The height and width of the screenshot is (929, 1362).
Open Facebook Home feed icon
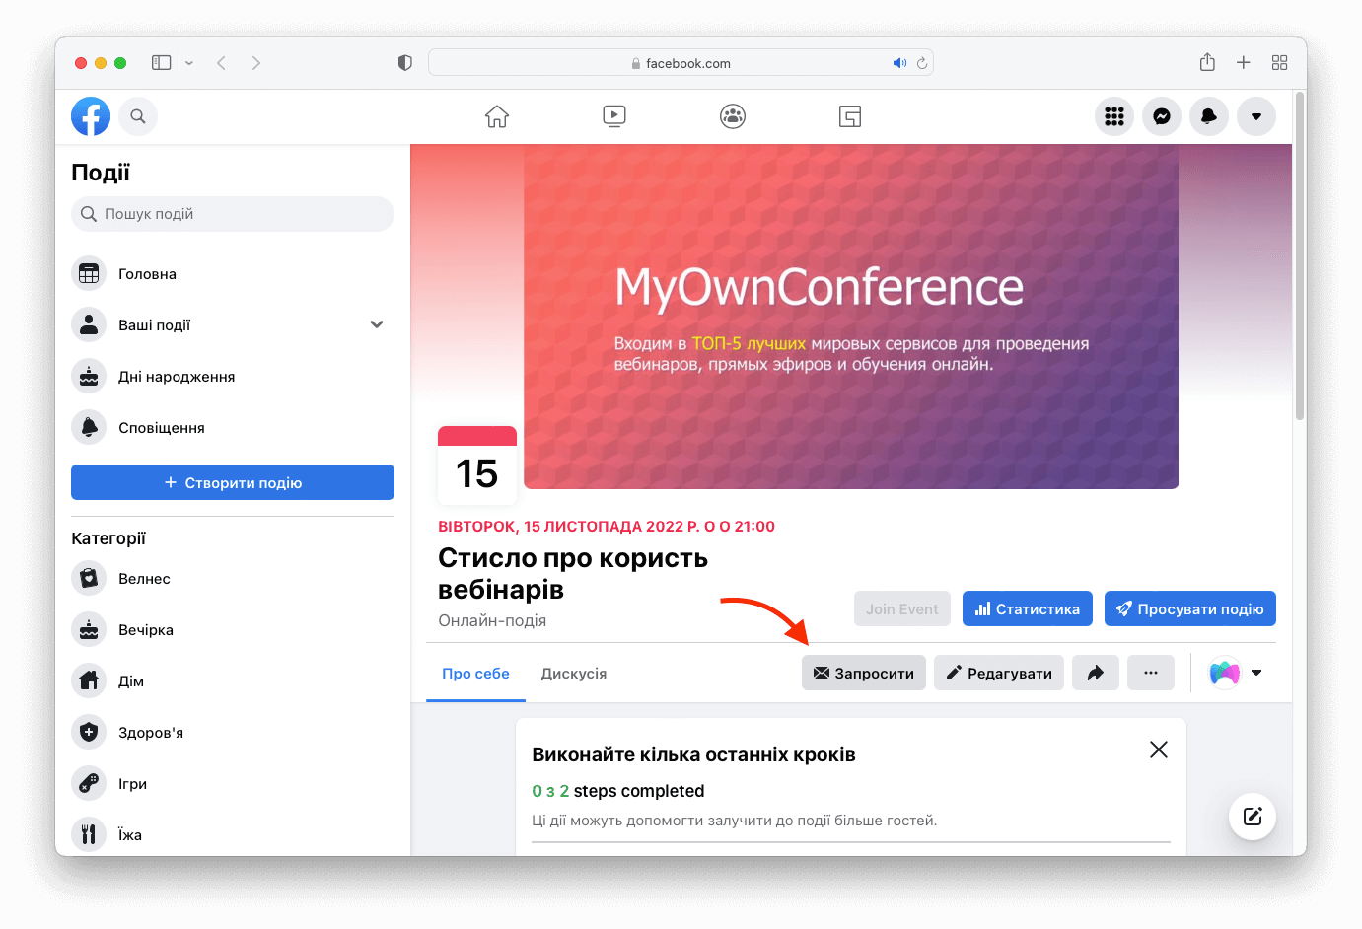tap(497, 116)
